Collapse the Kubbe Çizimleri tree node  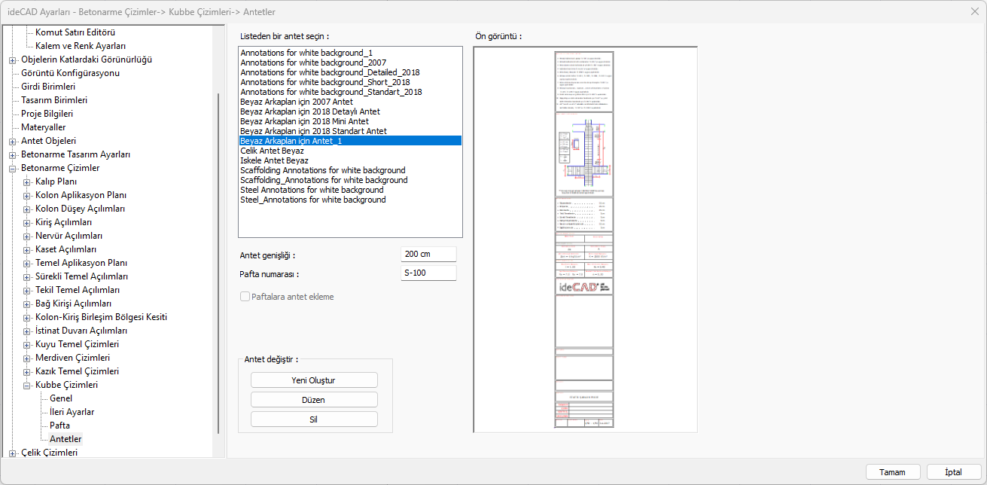coord(27,385)
